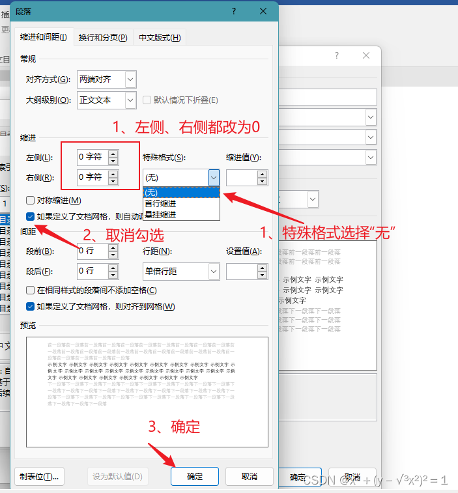Screen dimensions: 458x493
Task: Select 悬挂缩进 in the 特殊格式 list
Action: (181, 215)
